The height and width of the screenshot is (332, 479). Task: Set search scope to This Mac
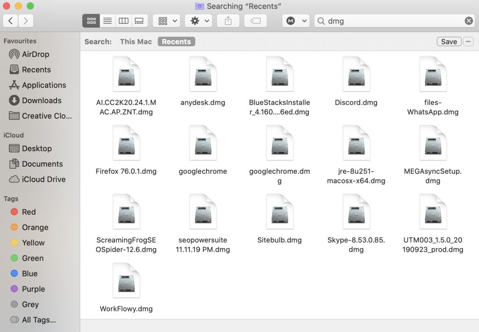[136, 42]
